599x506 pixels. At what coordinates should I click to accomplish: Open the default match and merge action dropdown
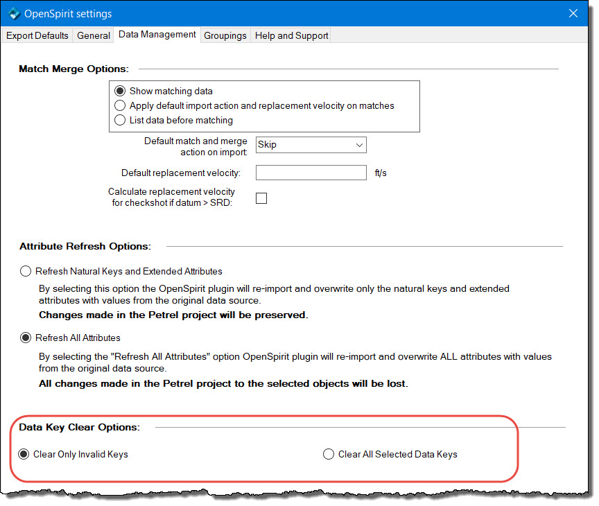coord(311,145)
